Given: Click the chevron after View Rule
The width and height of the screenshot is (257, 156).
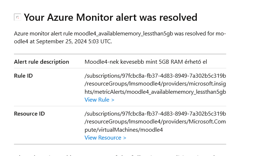Looking at the screenshot, I should (113, 100).
